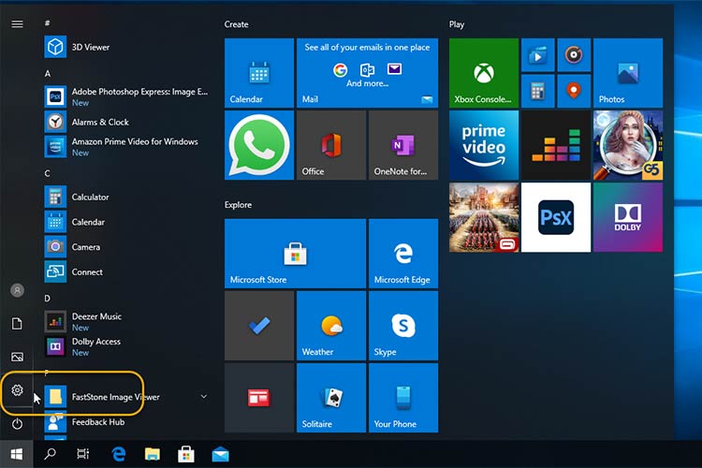Launch the Camera app
Screen dimensions: 702x468
pyautogui.click(x=126, y=247)
